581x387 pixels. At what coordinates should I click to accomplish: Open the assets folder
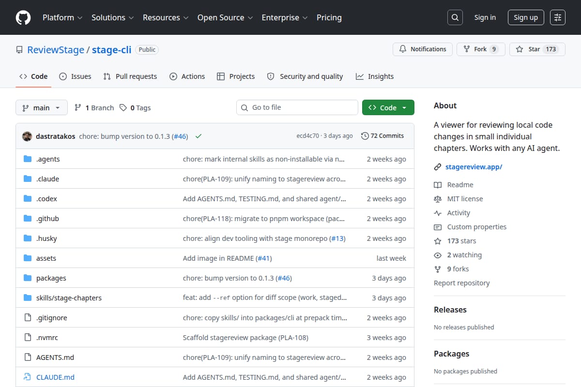[46, 258]
